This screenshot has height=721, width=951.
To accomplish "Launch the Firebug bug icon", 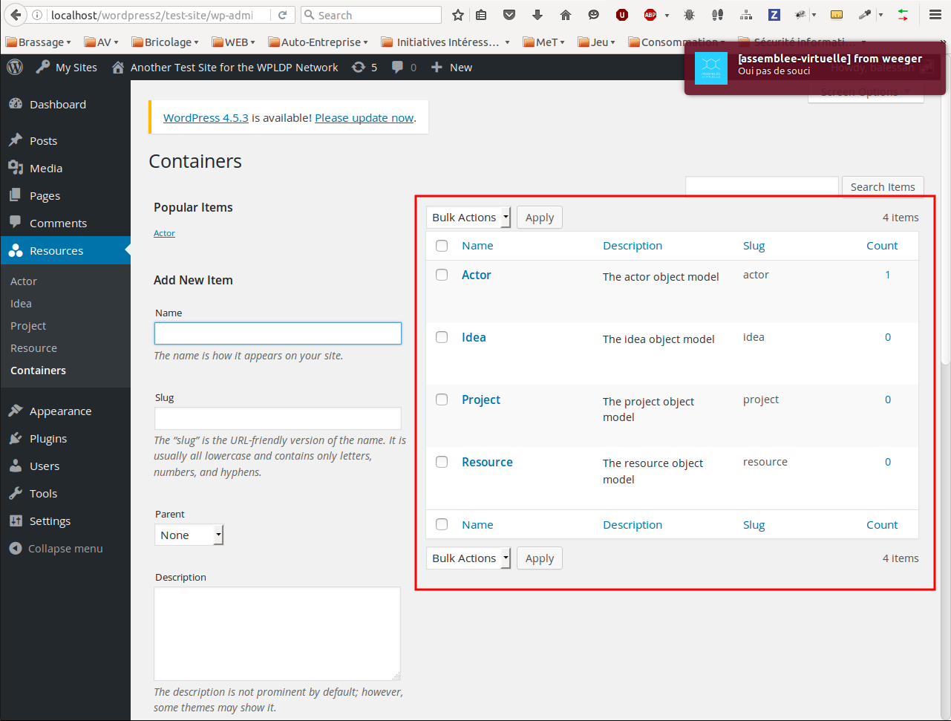I will [x=689, y=15].
